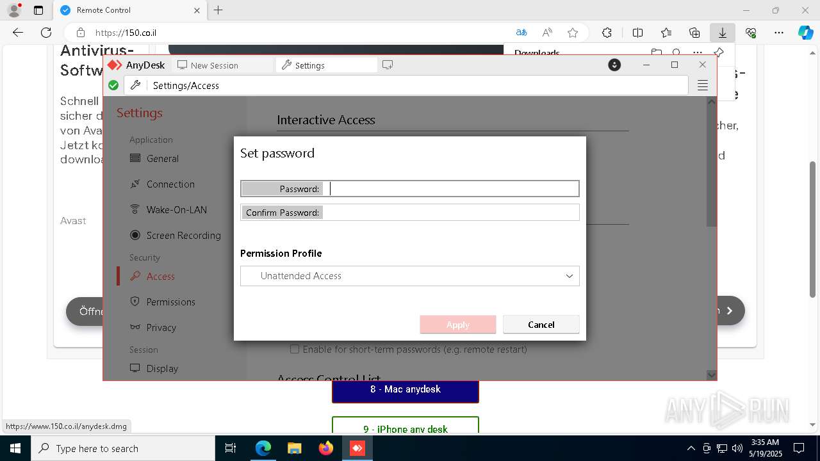
Task: Open Connection settings section
Action: click(170, 184)
